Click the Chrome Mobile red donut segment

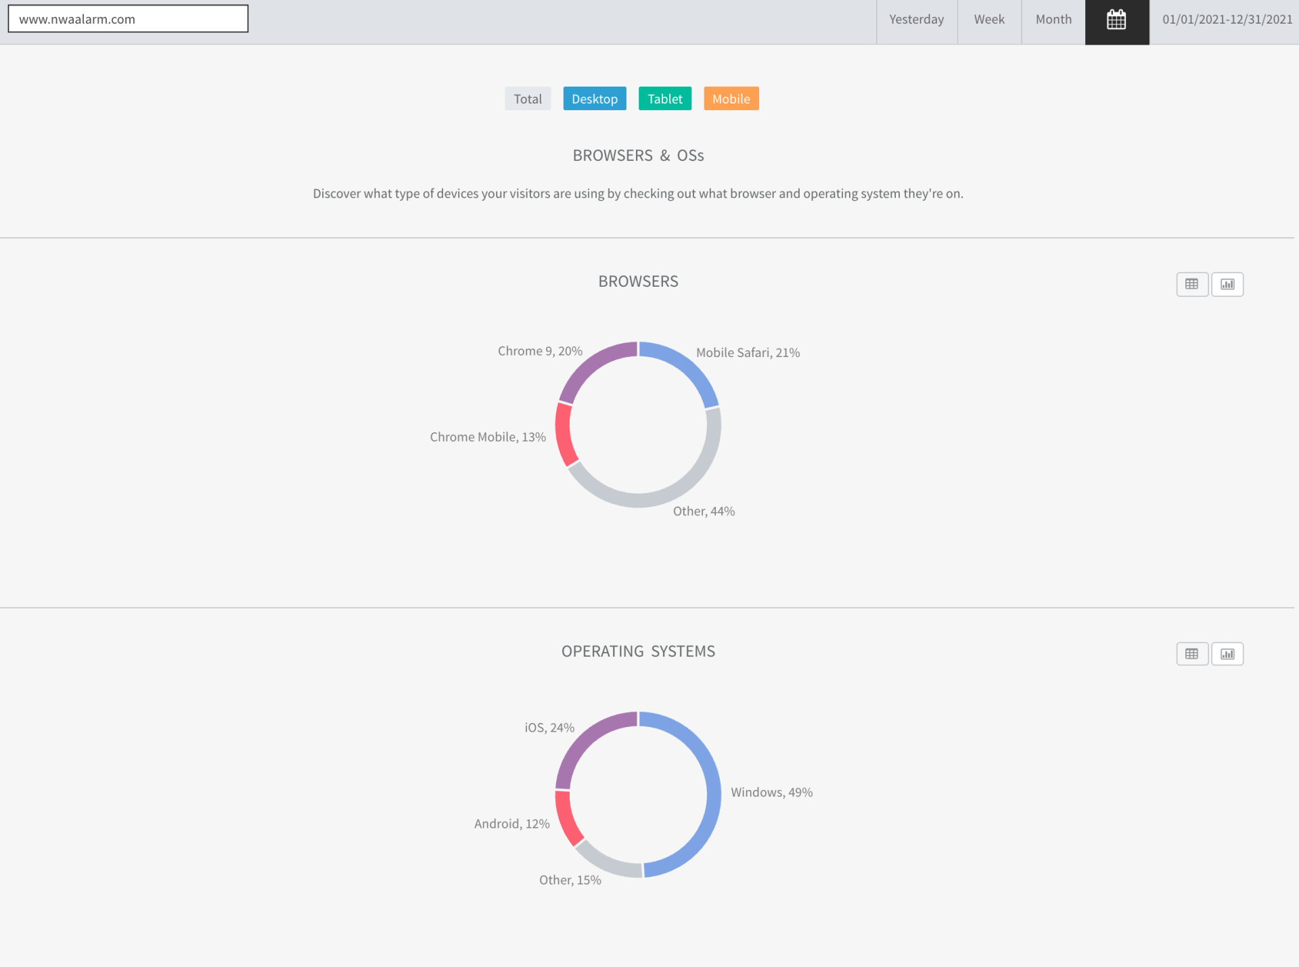click(x=564, y=435)
